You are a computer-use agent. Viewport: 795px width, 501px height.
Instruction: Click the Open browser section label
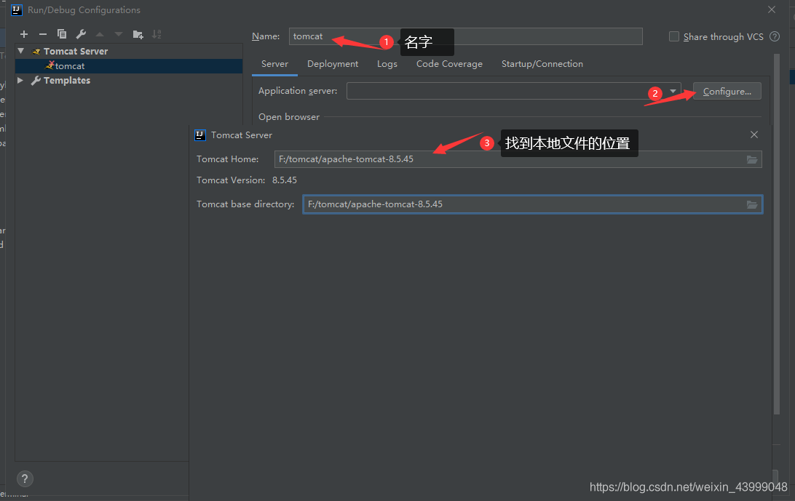(x=289, y=117)
